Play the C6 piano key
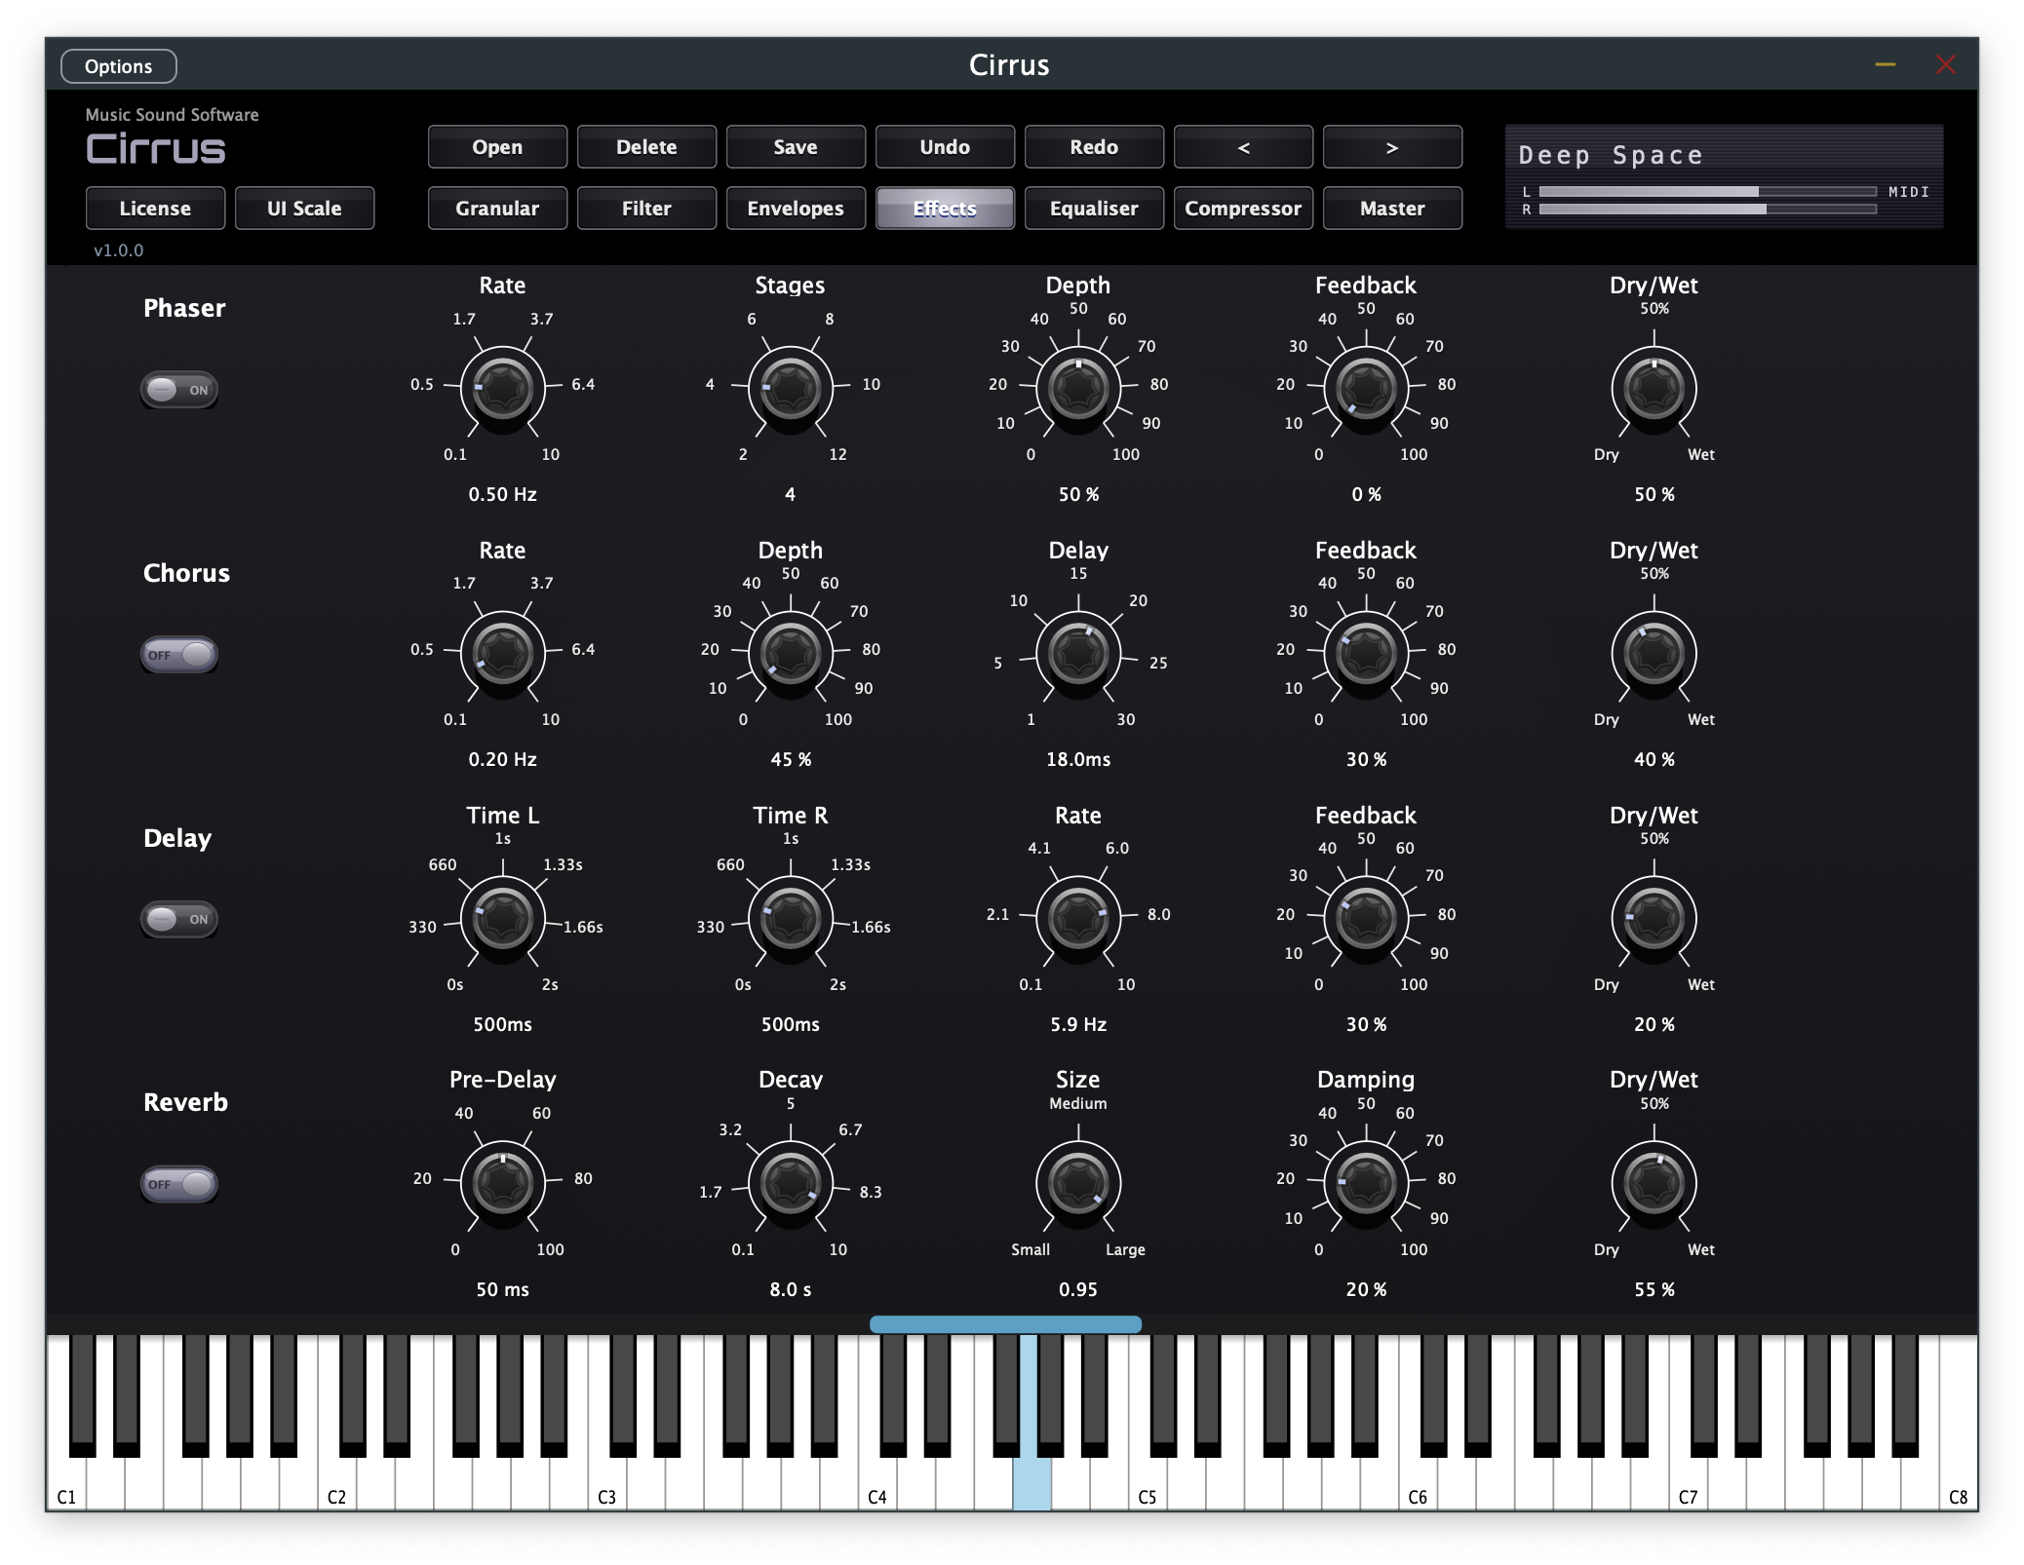2024x1565 pixels. coord(1418,1486)
